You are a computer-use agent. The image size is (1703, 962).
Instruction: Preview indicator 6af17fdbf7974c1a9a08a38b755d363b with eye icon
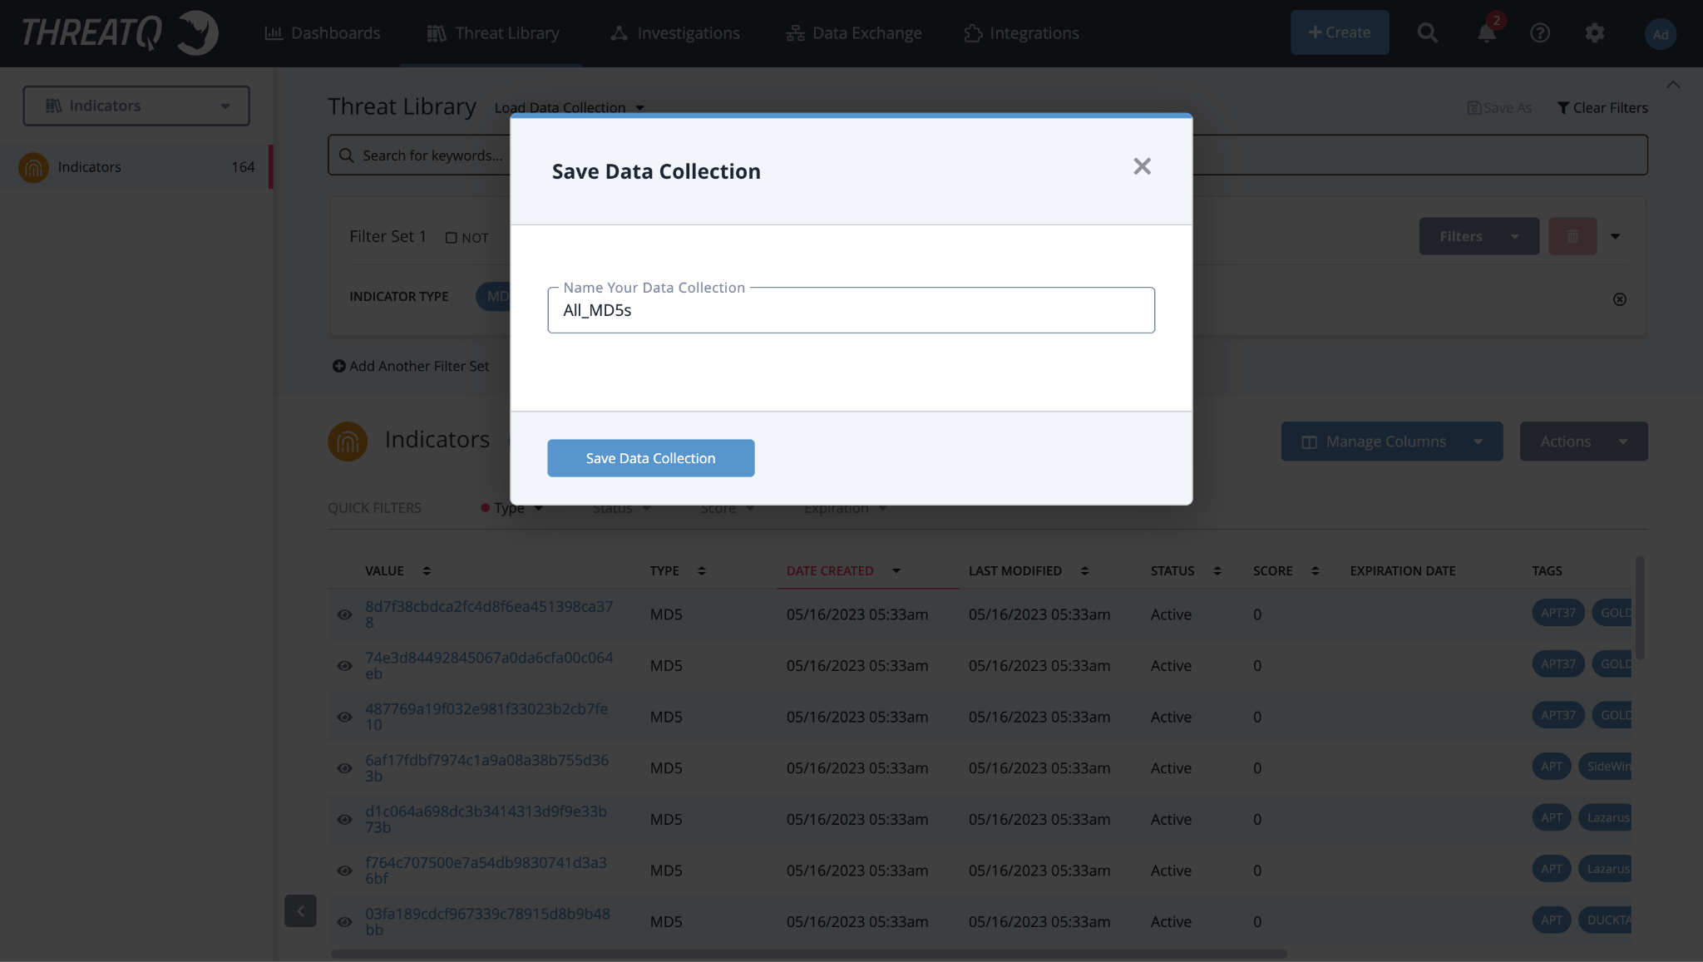click(x=344, y=768)
